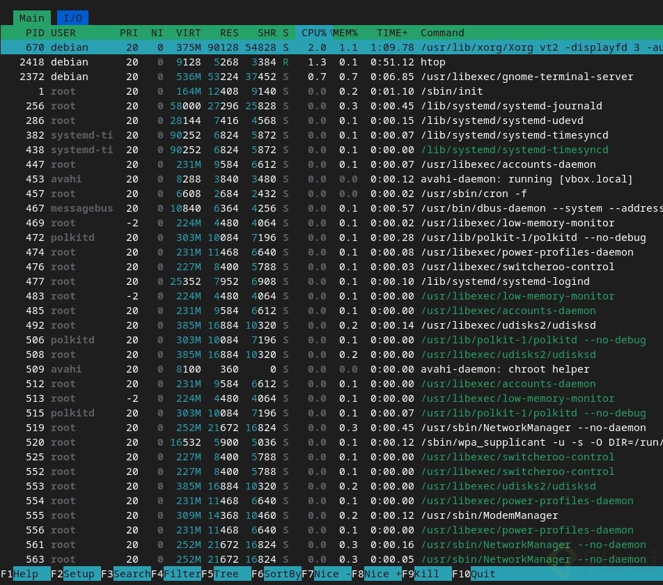Select low-memory-monitor thread row PID 513
This screenshot has height=585, width=663.
pyautogui.click(x=331, y=398)
